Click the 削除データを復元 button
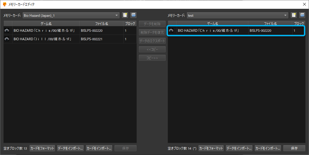309x155 pixels. click(x=152, y=32)
